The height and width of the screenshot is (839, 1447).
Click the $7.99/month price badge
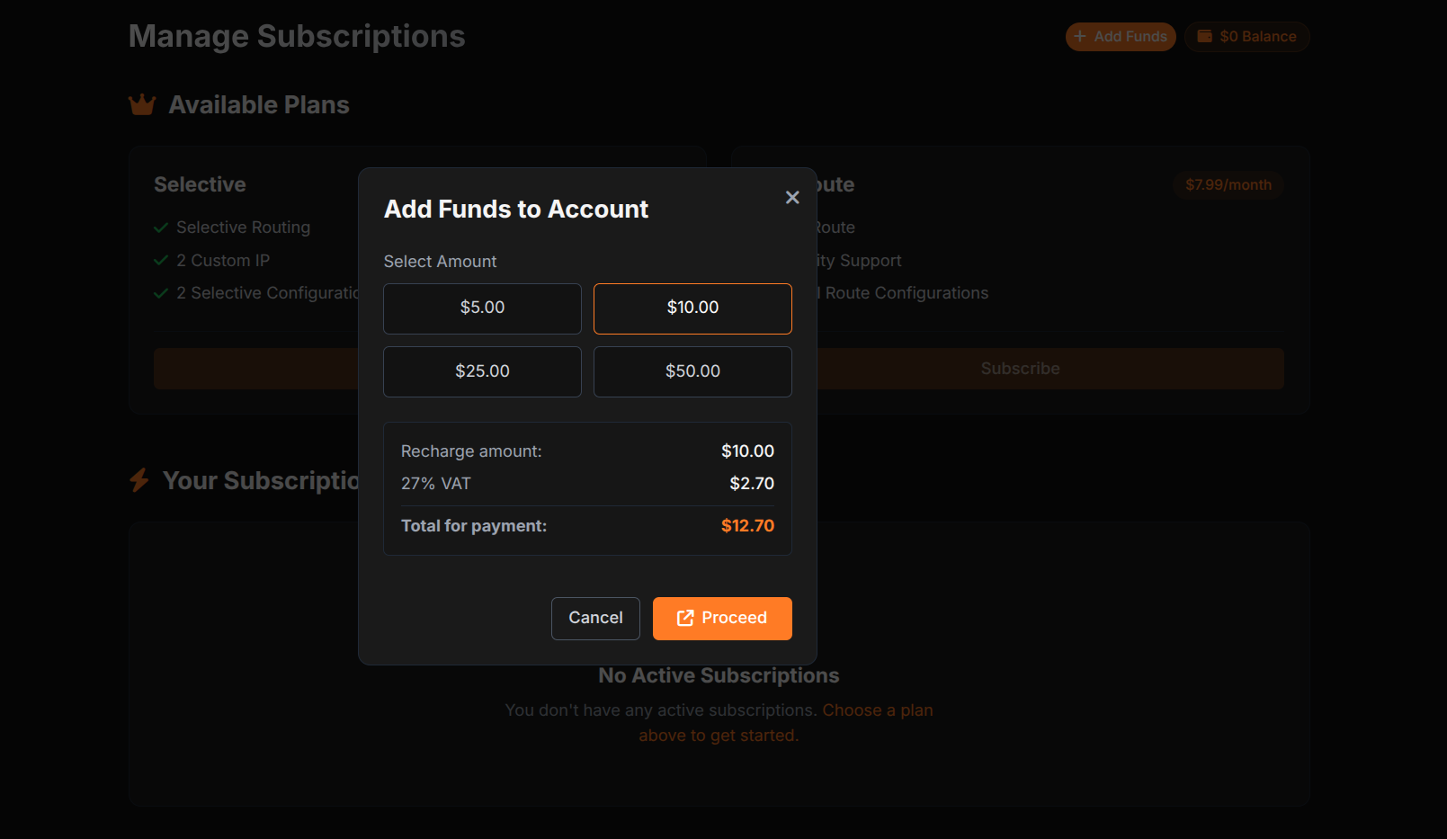pos(1228,184)
